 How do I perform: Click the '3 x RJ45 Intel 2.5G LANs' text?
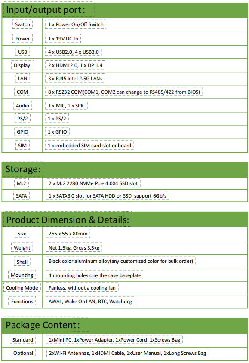(x=75, y=79)
